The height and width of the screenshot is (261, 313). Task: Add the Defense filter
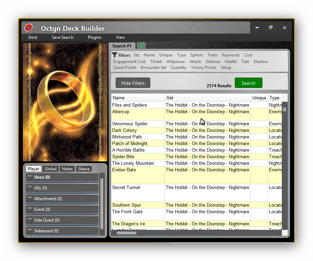pyautogui.click(x=213, y=62)
